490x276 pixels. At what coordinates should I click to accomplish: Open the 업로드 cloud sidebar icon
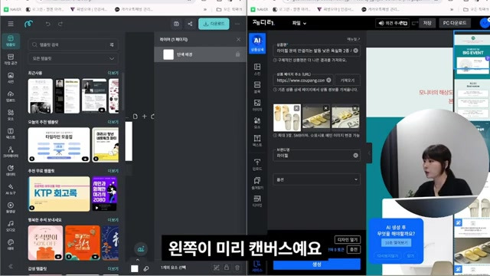11,97
